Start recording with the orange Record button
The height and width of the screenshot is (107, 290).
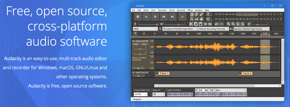coord(182,17)
